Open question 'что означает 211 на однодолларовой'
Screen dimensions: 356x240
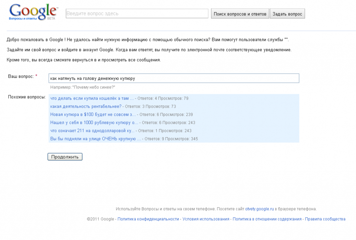92,131
